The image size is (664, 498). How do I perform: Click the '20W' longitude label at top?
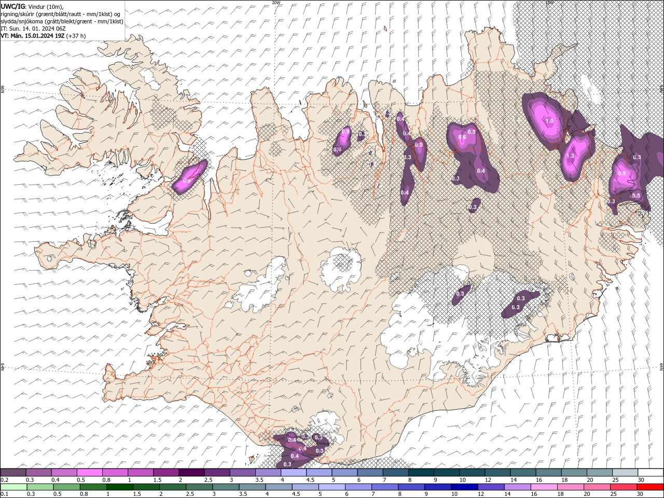pos(276,3)
